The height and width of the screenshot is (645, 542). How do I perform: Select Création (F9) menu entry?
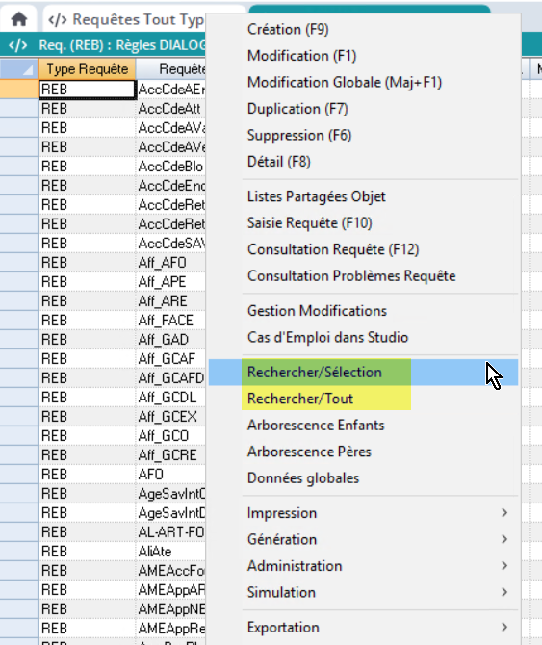point(288,29)
